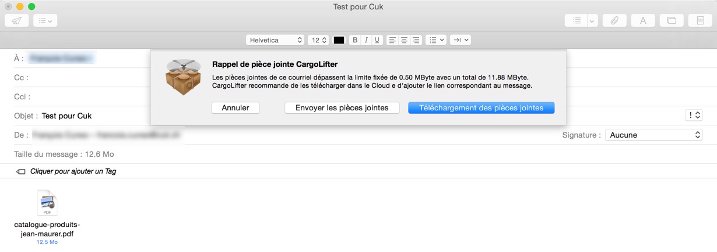Select the PDF attachment icon

(x=47, y=203)
